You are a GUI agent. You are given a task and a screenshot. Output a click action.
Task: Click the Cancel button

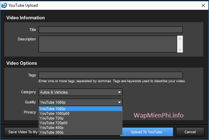(x=190, y=132)
